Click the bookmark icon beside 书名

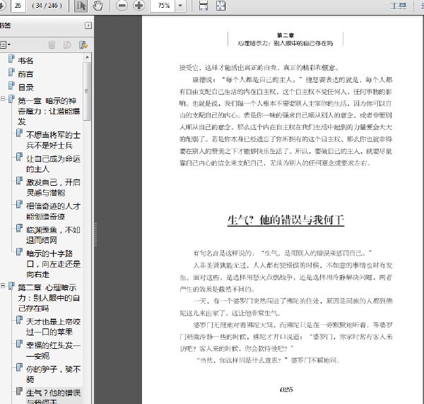(x=11, y=59)
